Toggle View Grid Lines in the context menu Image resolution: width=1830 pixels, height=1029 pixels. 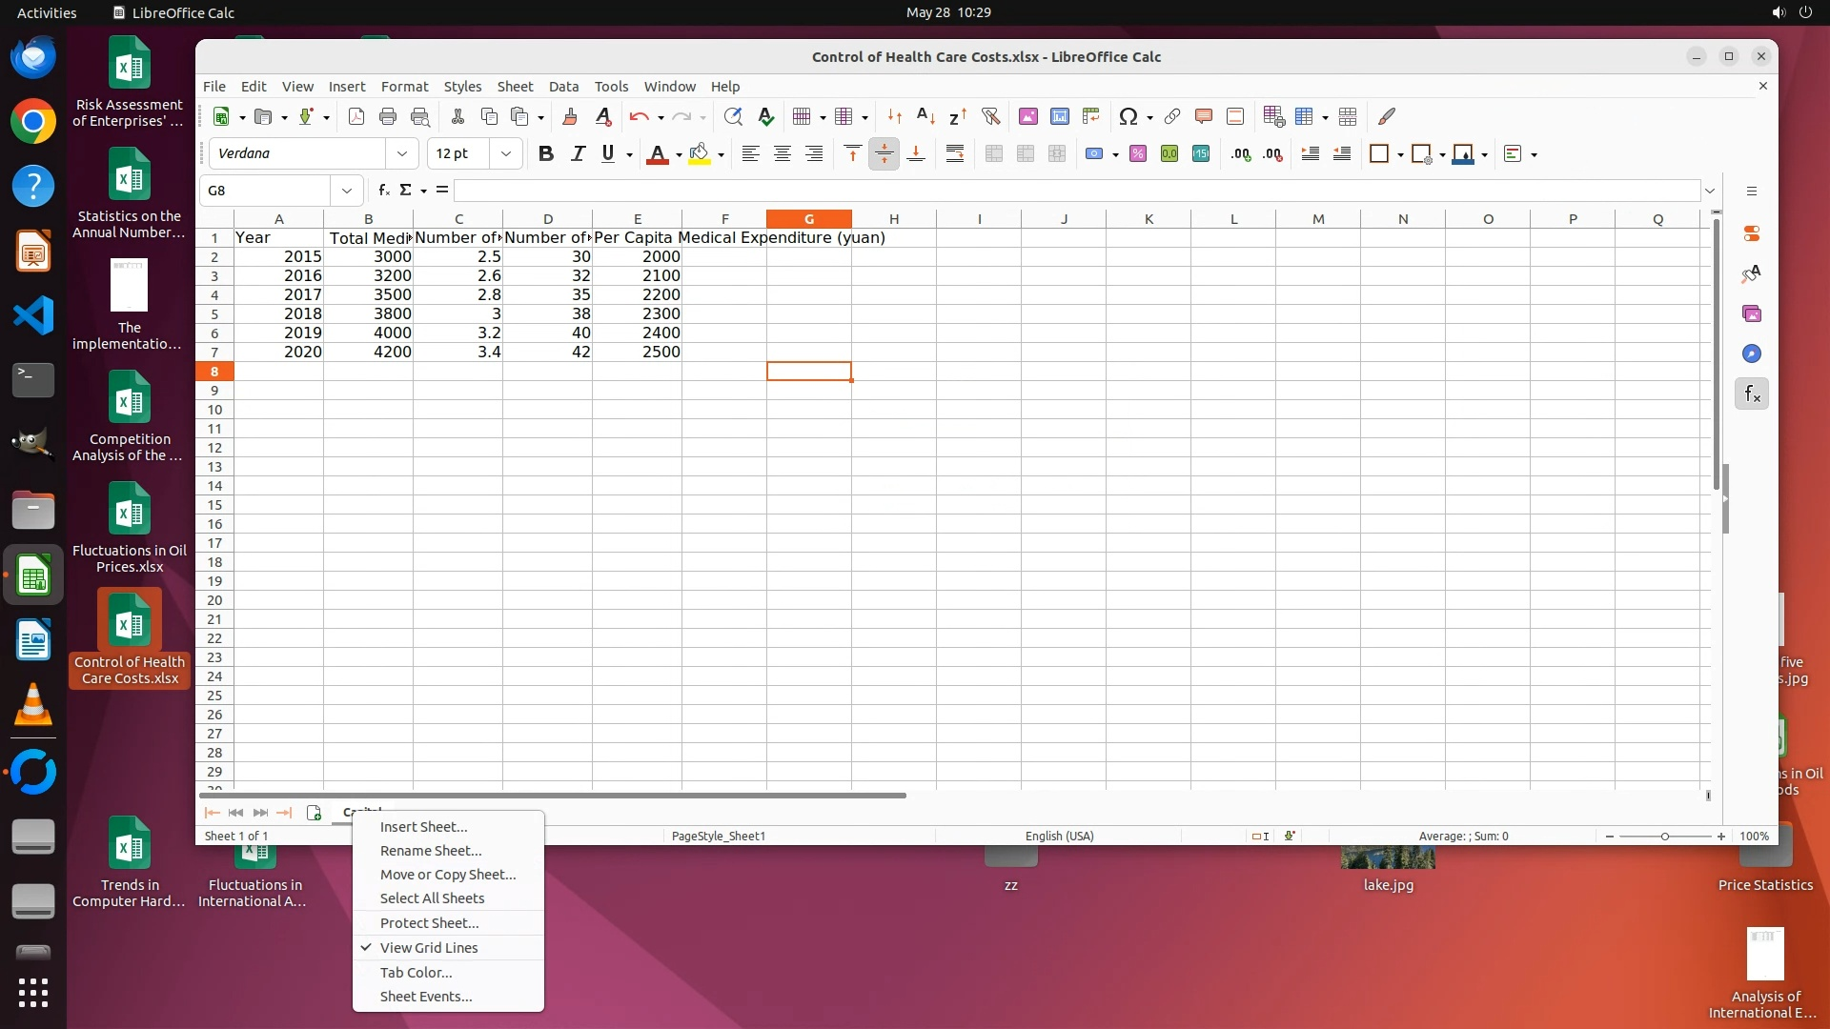(429, 948)
